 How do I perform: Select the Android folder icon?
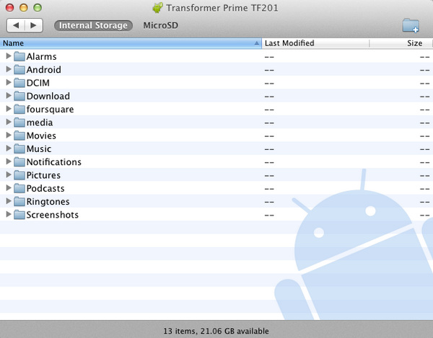tap(19, 70)
